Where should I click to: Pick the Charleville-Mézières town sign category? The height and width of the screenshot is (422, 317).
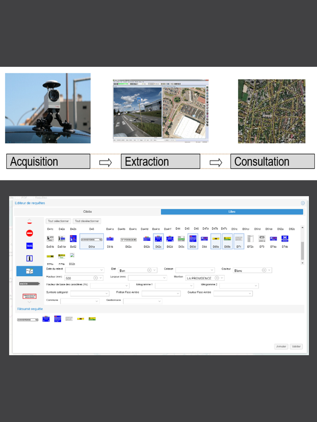30,296
